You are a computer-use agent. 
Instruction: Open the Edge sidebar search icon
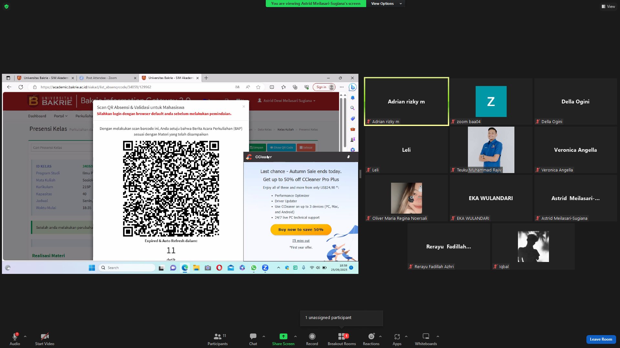(353, 108)
